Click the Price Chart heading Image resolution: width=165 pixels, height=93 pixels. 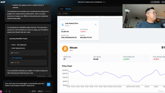67,66
